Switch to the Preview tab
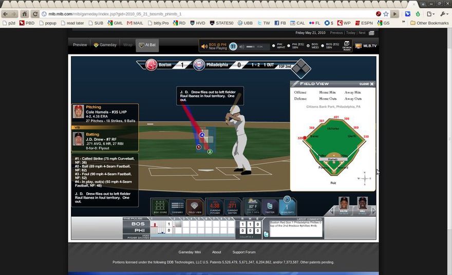 click(x=80, y=45)
